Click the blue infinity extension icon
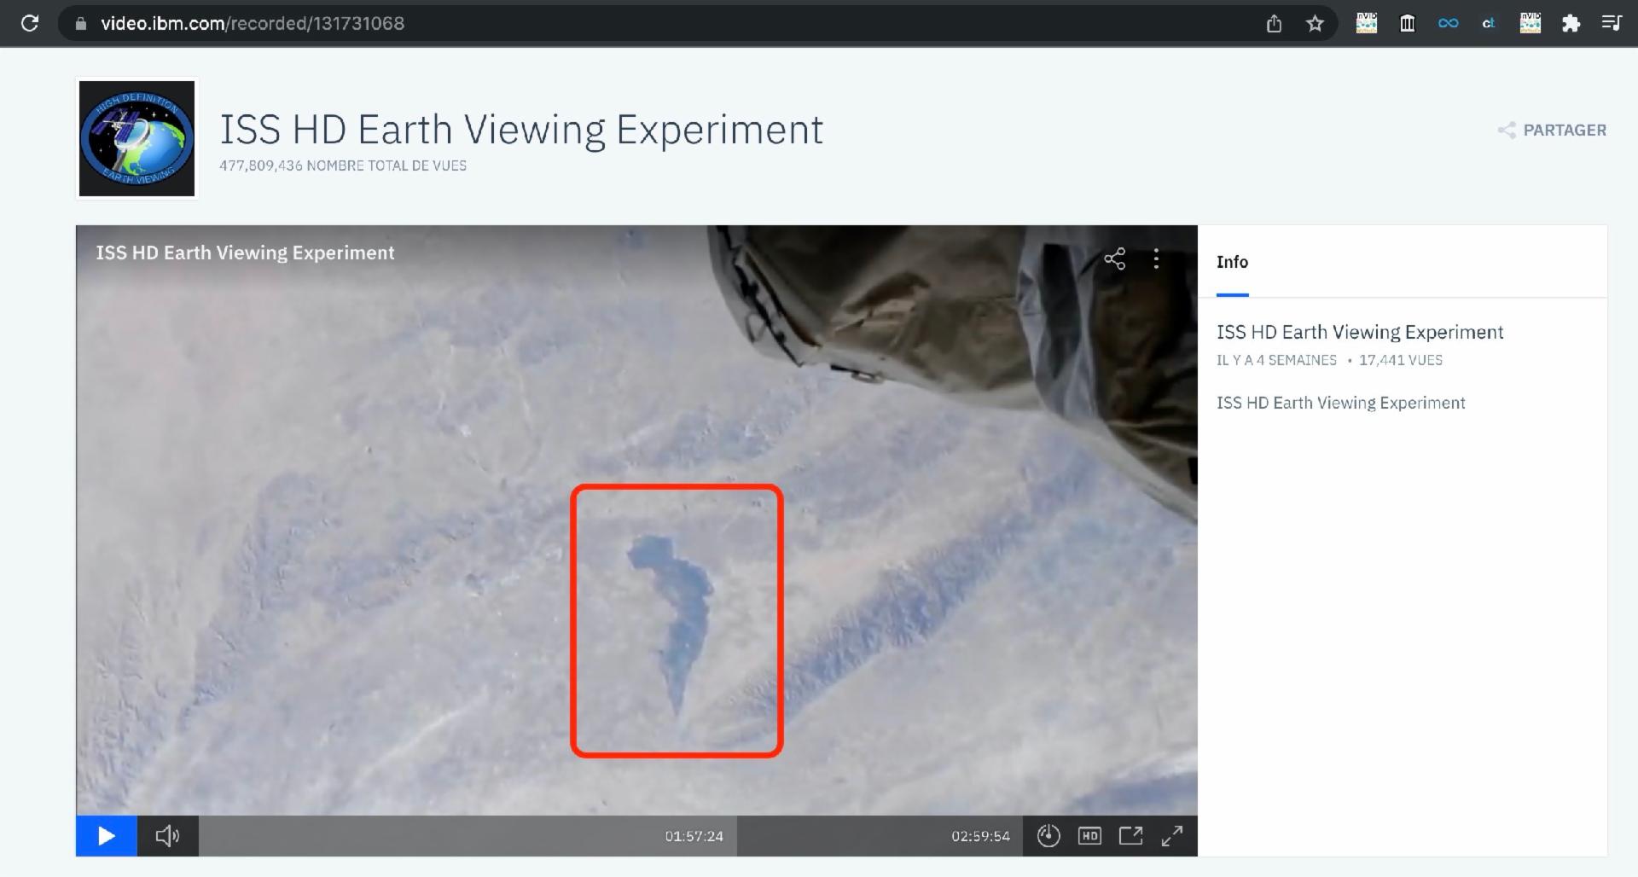The width and height of the screenshot is (1638, 877). pos(1448,23)
